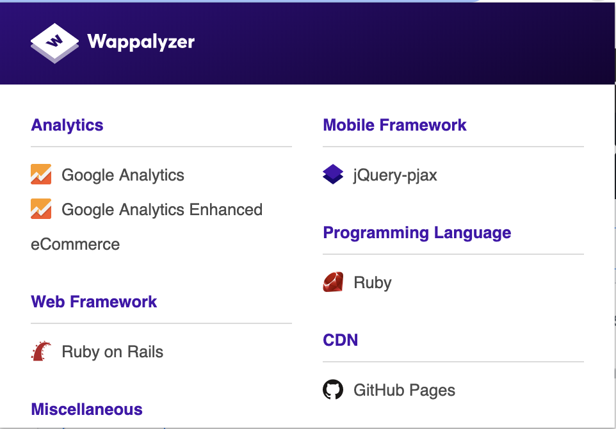
Task: Click the jQuery-pjax diamond icon
Action: click(x=332, y=174)
